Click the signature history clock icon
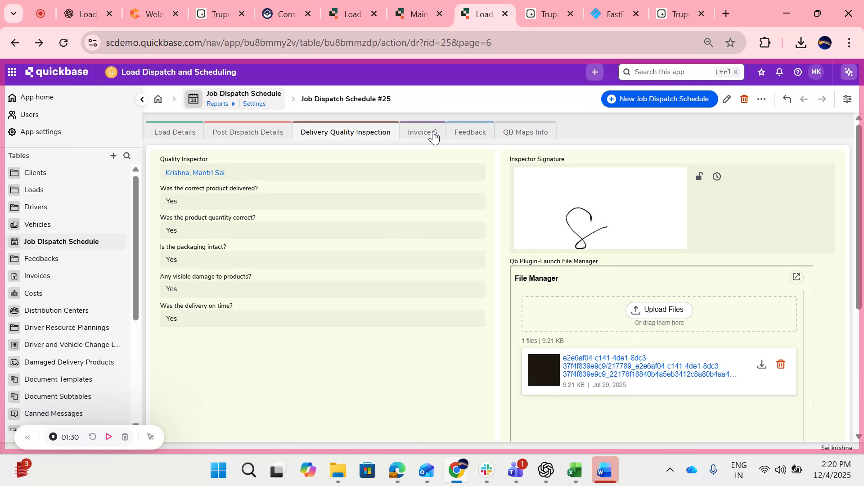This screenshot has width=864, height=486. pos(716,176)
